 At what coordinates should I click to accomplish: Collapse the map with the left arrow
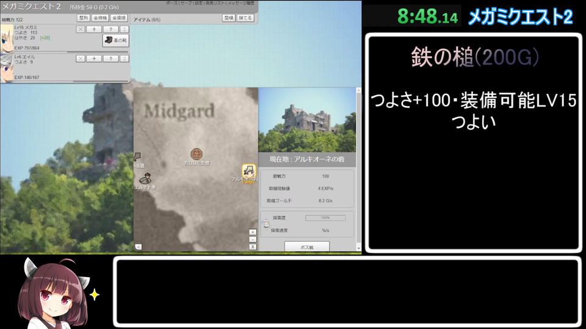click(x=139, y=247)
